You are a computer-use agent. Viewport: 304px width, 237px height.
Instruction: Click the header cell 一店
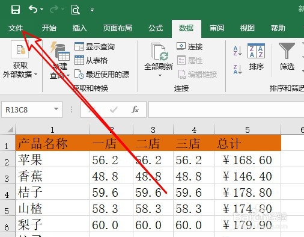click(111, 143)
